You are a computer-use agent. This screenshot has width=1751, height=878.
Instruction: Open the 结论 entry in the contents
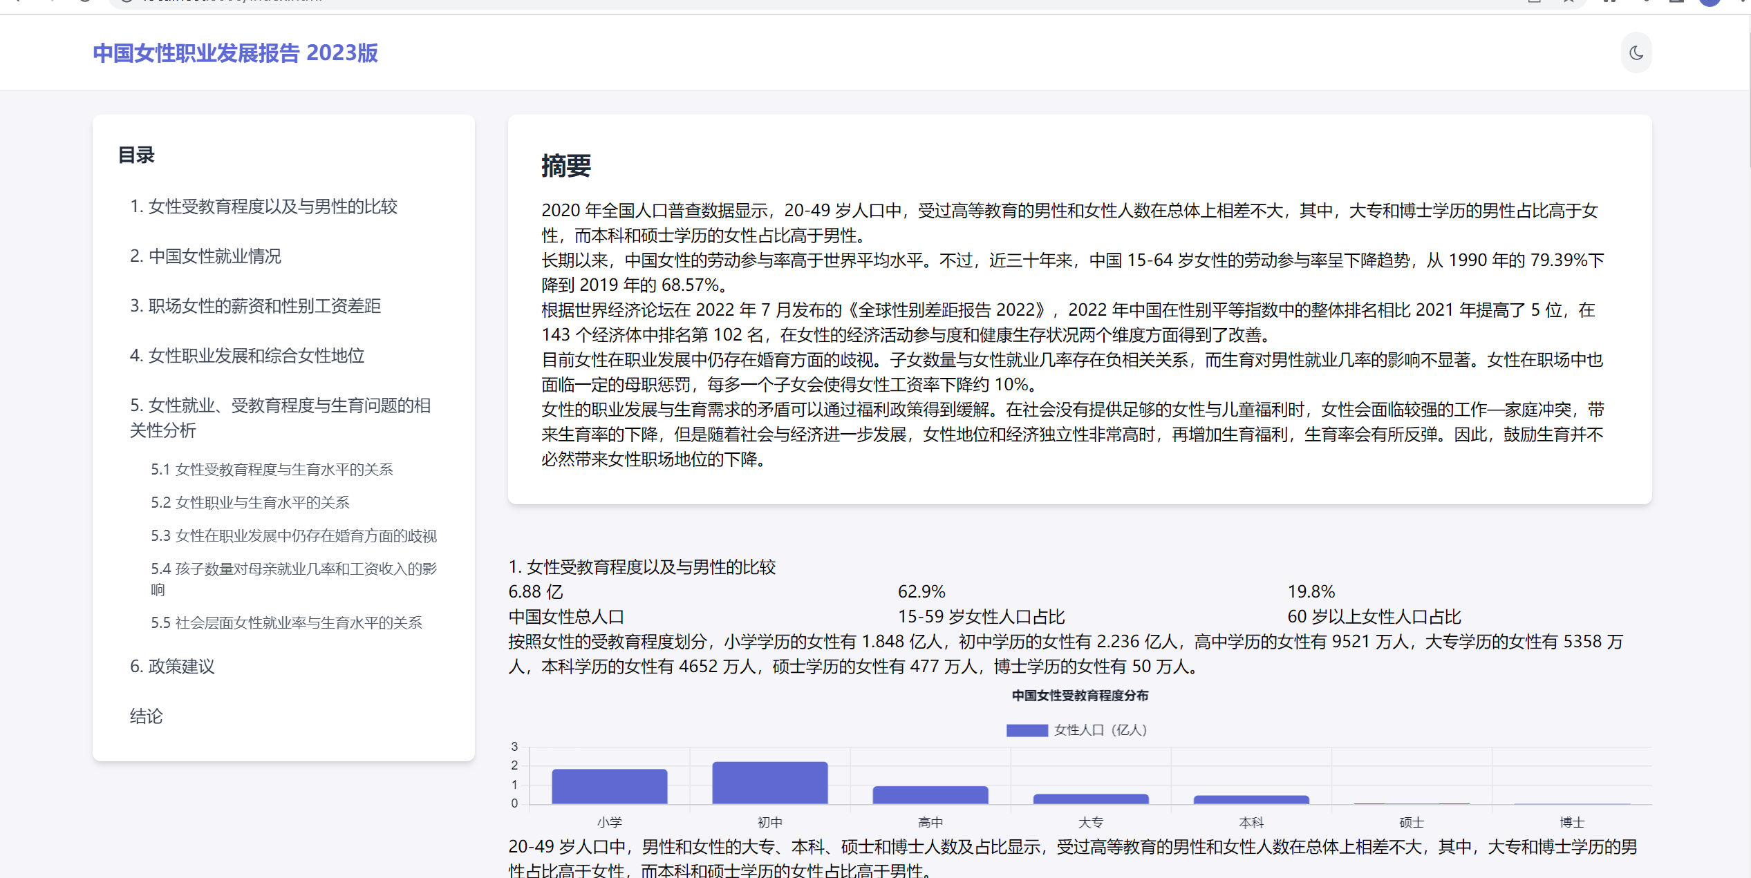(146, 716)
